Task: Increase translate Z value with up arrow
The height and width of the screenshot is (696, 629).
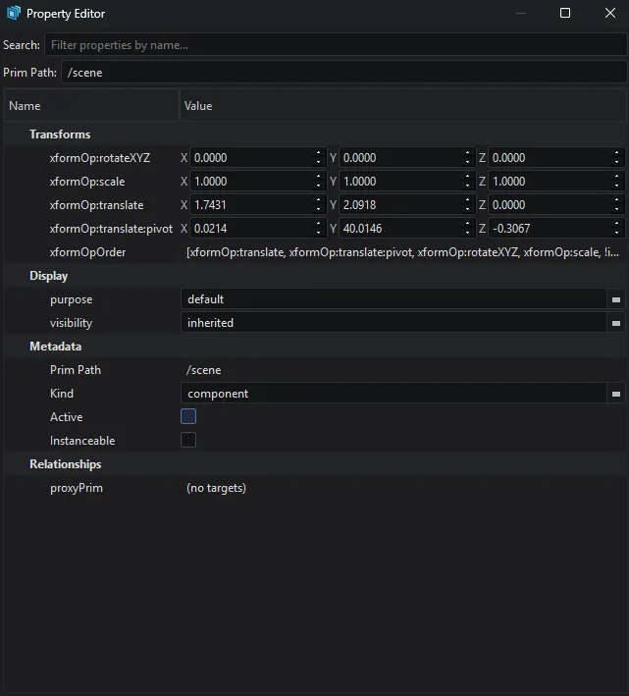Action: (x=616, y=199)
